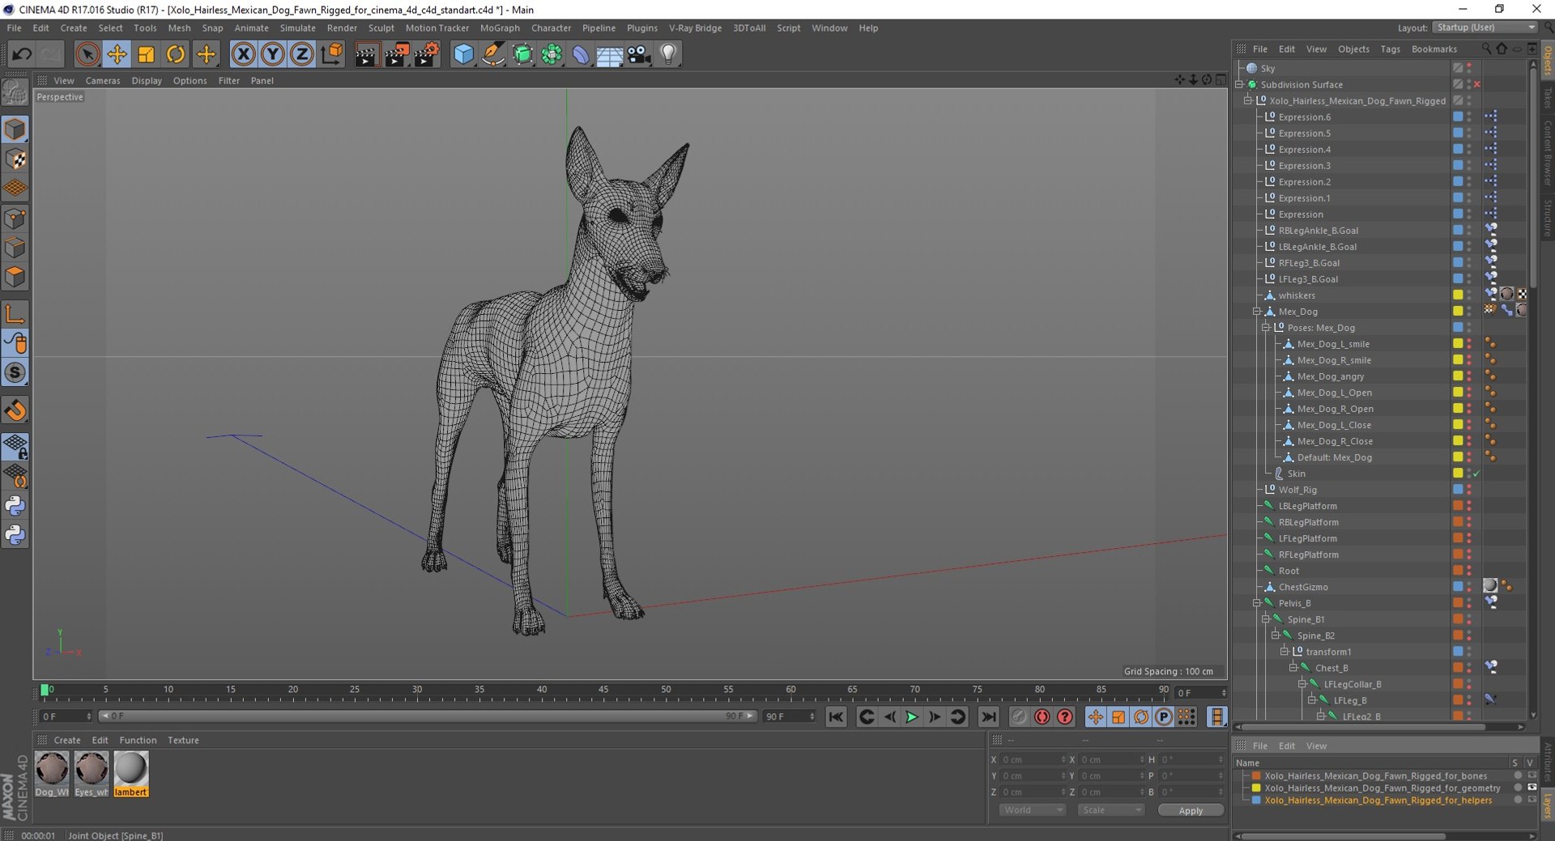Click the X position input field
This screenshot has height=841, width=1555.
coord(1034,759)
